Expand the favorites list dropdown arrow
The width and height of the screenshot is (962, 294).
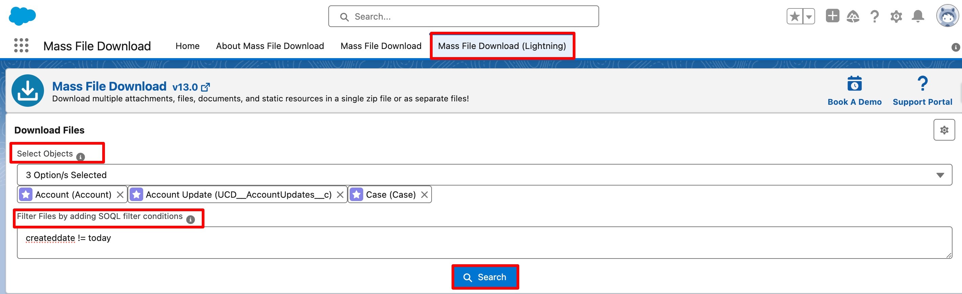[809, 17]
